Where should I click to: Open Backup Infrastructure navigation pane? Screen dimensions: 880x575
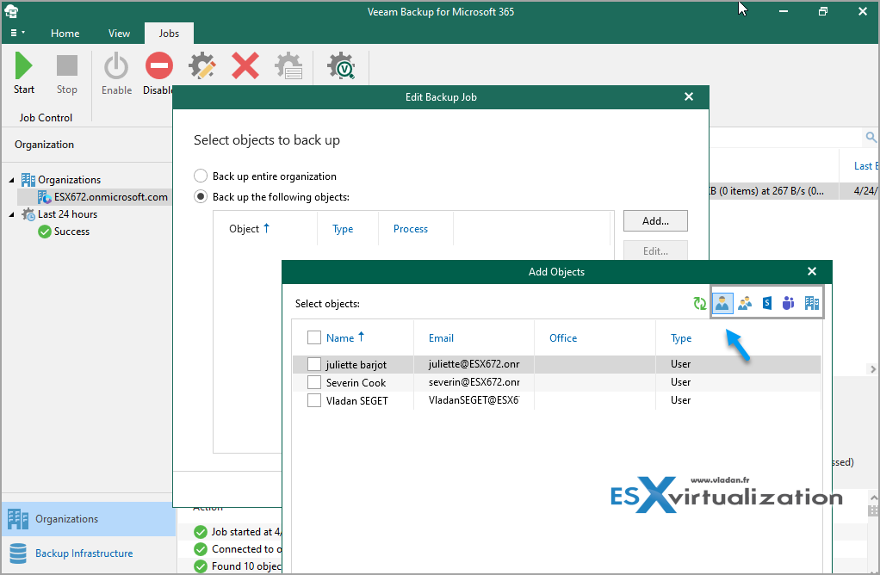click(89, 553)
